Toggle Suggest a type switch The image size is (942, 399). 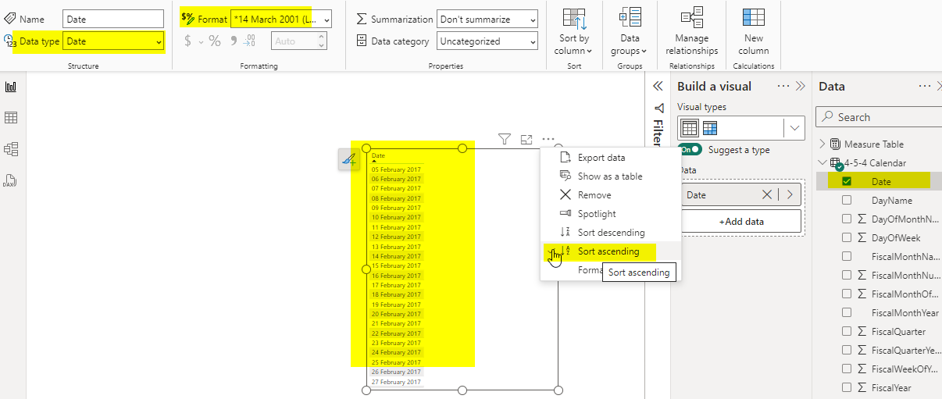(x=690, y=149)
